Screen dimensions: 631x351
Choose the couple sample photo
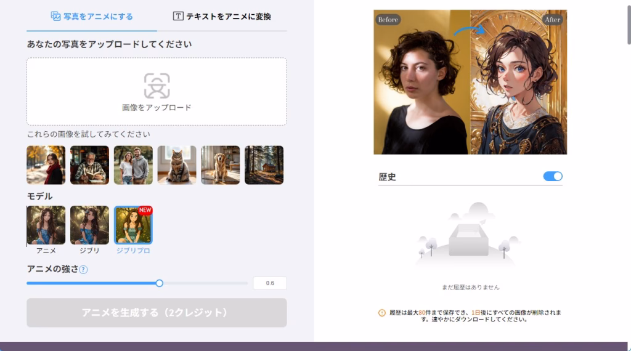pos(133,165)
